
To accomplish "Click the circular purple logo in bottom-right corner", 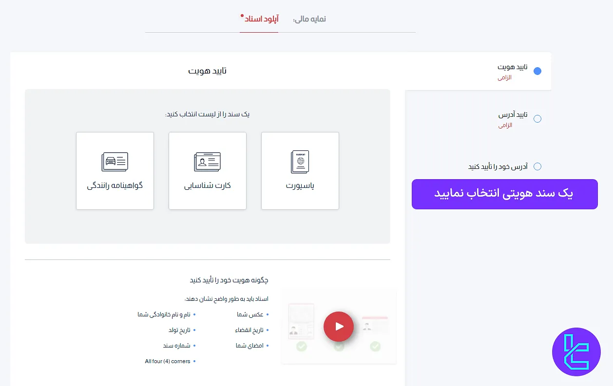I will [576, 352].
